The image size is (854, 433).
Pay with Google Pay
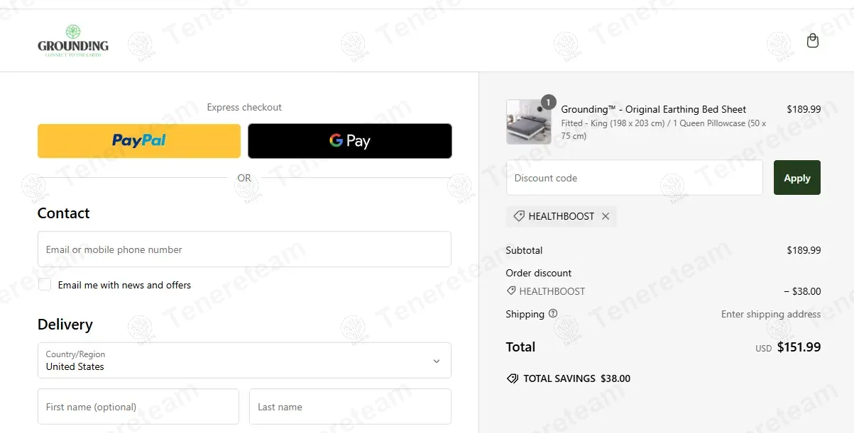(349, 141)
